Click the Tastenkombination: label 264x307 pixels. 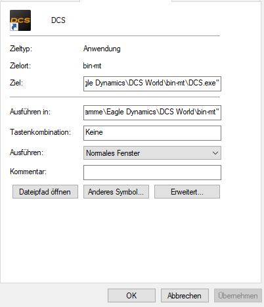[40, 132]
